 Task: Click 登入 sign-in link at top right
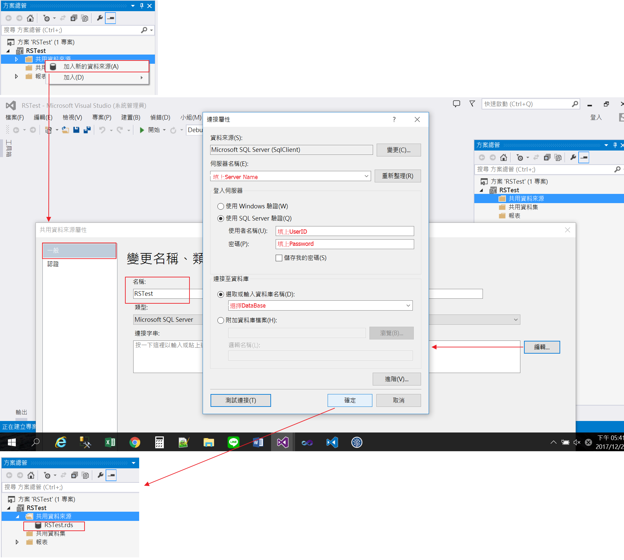[596, 118]
